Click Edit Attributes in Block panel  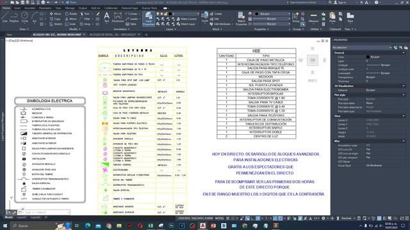(220, 24)
